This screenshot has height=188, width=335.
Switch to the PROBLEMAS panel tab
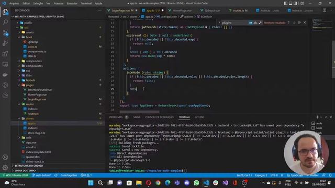(116, 117)
